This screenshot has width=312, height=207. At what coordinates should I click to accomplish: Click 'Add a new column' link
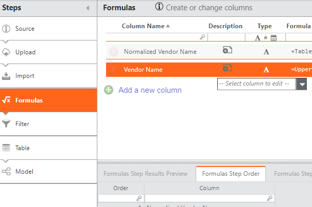tap(150, 90)
